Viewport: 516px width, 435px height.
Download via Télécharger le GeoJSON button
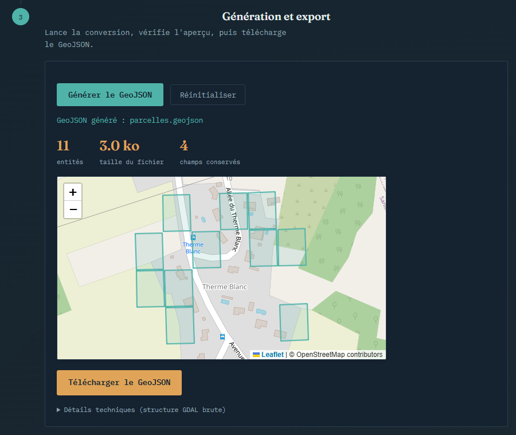pyautogui.click(x=119, y=383)
